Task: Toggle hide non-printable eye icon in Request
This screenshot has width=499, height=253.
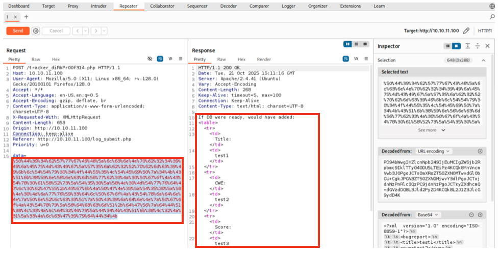Action: pyautogui.click(x=150, y=59)
